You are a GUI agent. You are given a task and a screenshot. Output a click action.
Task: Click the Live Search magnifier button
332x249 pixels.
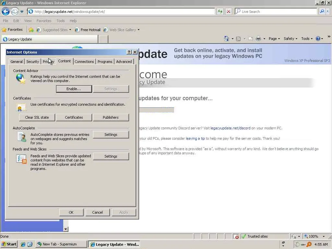click(322, 11)
